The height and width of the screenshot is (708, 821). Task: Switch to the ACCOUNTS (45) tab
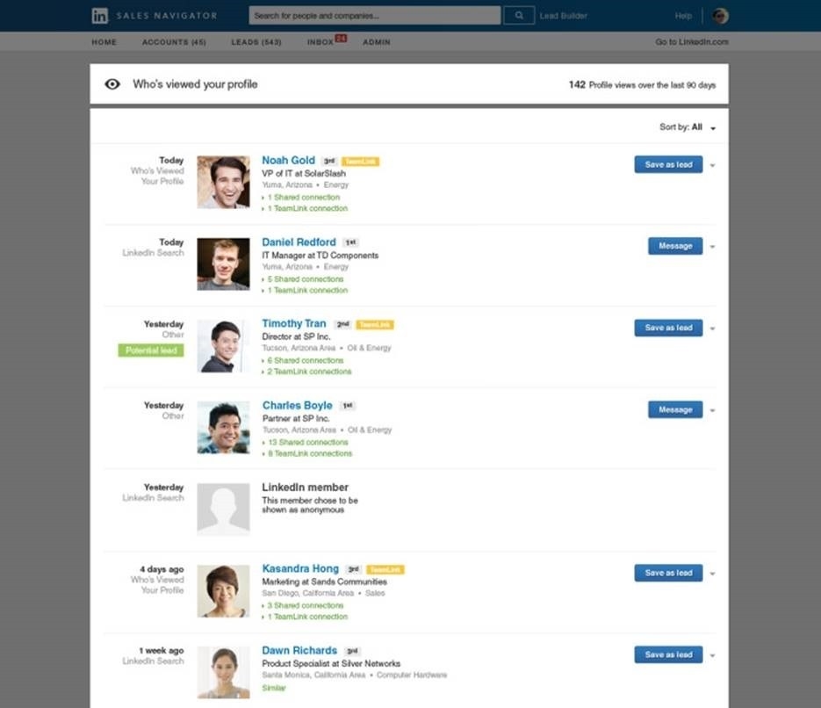click(173, 42)
